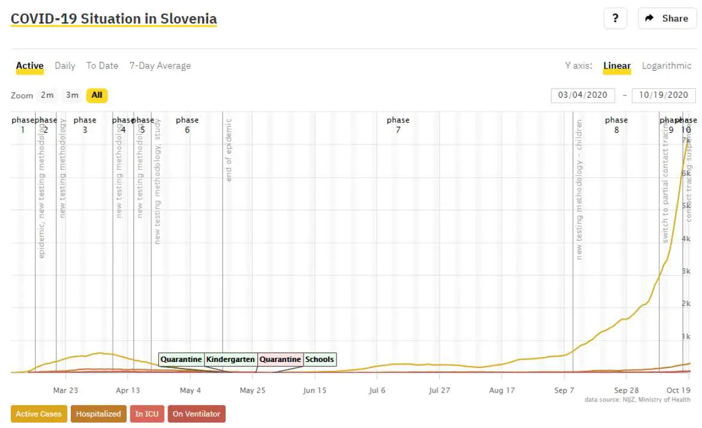Zoom chart to 3m range
The height and width of the screenshot is (428, 702).
tap(72, 95)
